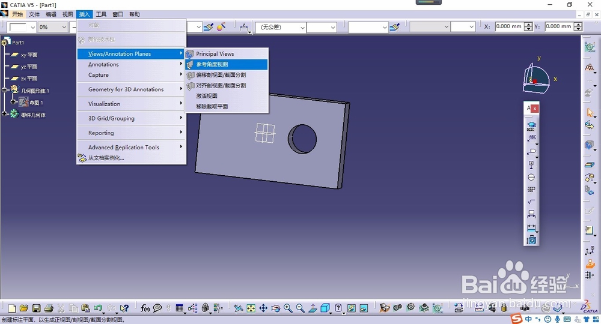Click the Flag Note icon in annotation toolbar
Image resolution: width=601 pixels, height=324 pixels.
point(531,151)
